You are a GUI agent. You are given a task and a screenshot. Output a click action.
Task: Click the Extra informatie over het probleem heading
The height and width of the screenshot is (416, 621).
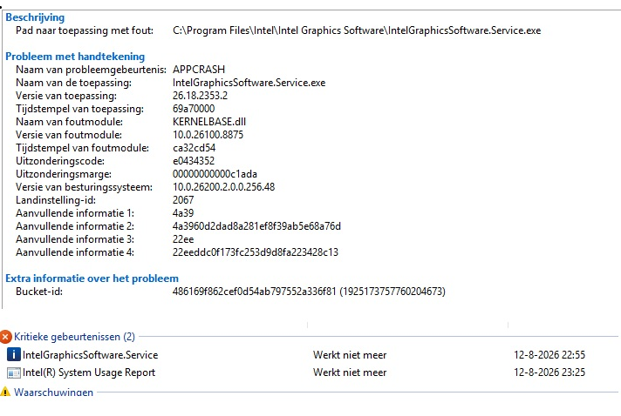pos(92,278)
